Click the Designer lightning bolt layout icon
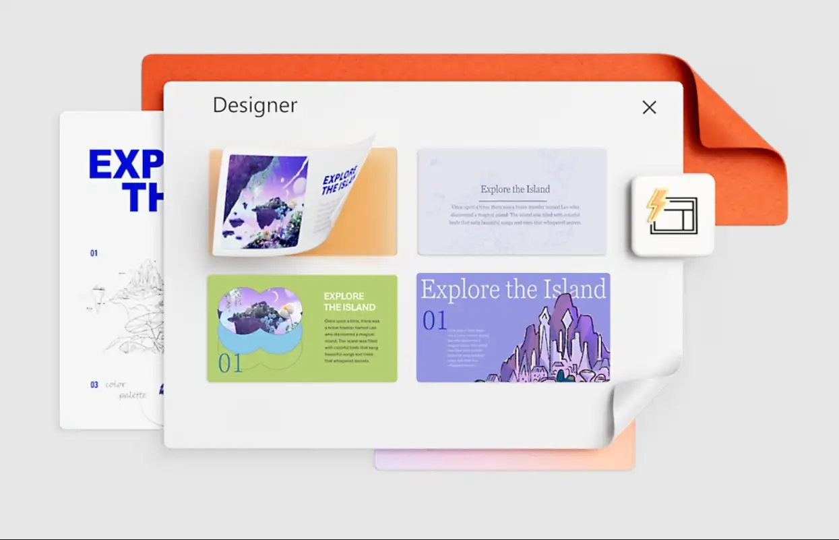The width and height of the screenshot is (839, 540). 672,214
